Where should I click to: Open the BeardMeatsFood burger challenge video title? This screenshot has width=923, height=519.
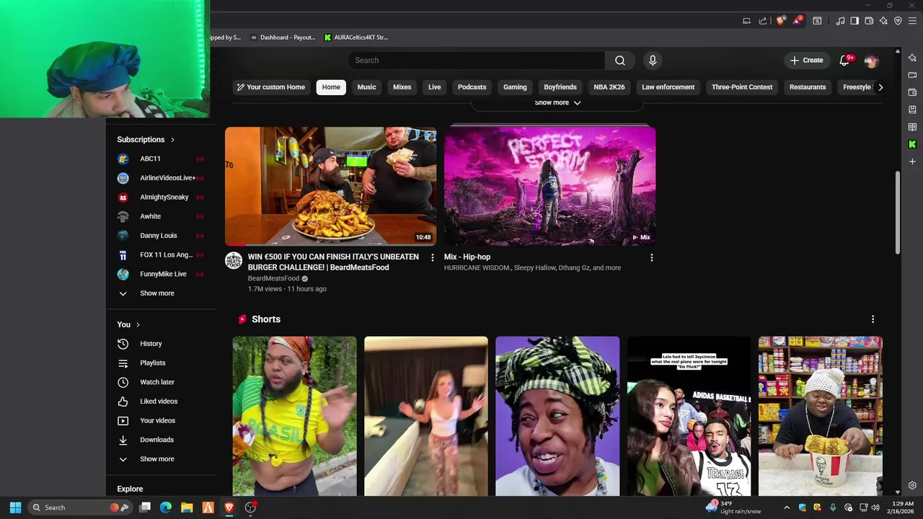[333, 262]
